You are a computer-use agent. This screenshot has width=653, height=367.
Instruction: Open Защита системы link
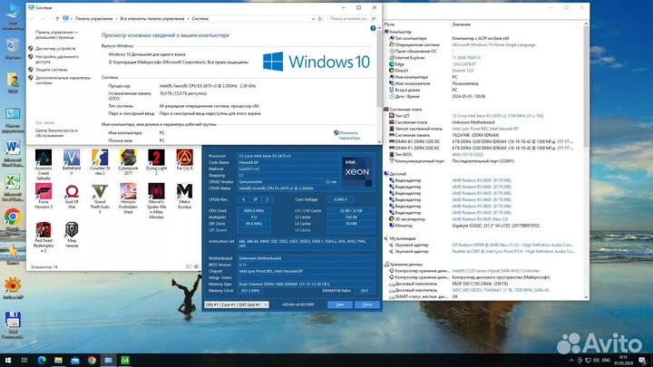(x=51, y=70)
